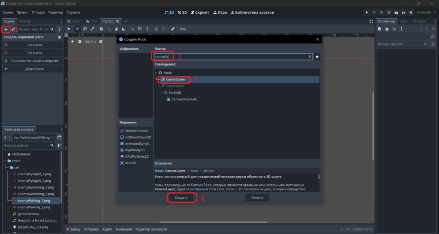
Task: Choose the Rotate Mode tool
Action: click(85, 29)
